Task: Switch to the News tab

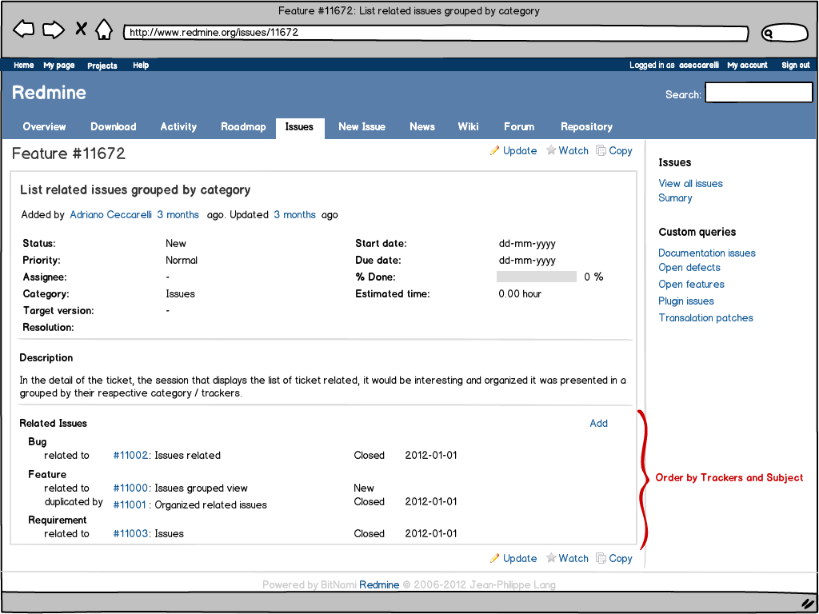Action: click(x=422, y=127)
